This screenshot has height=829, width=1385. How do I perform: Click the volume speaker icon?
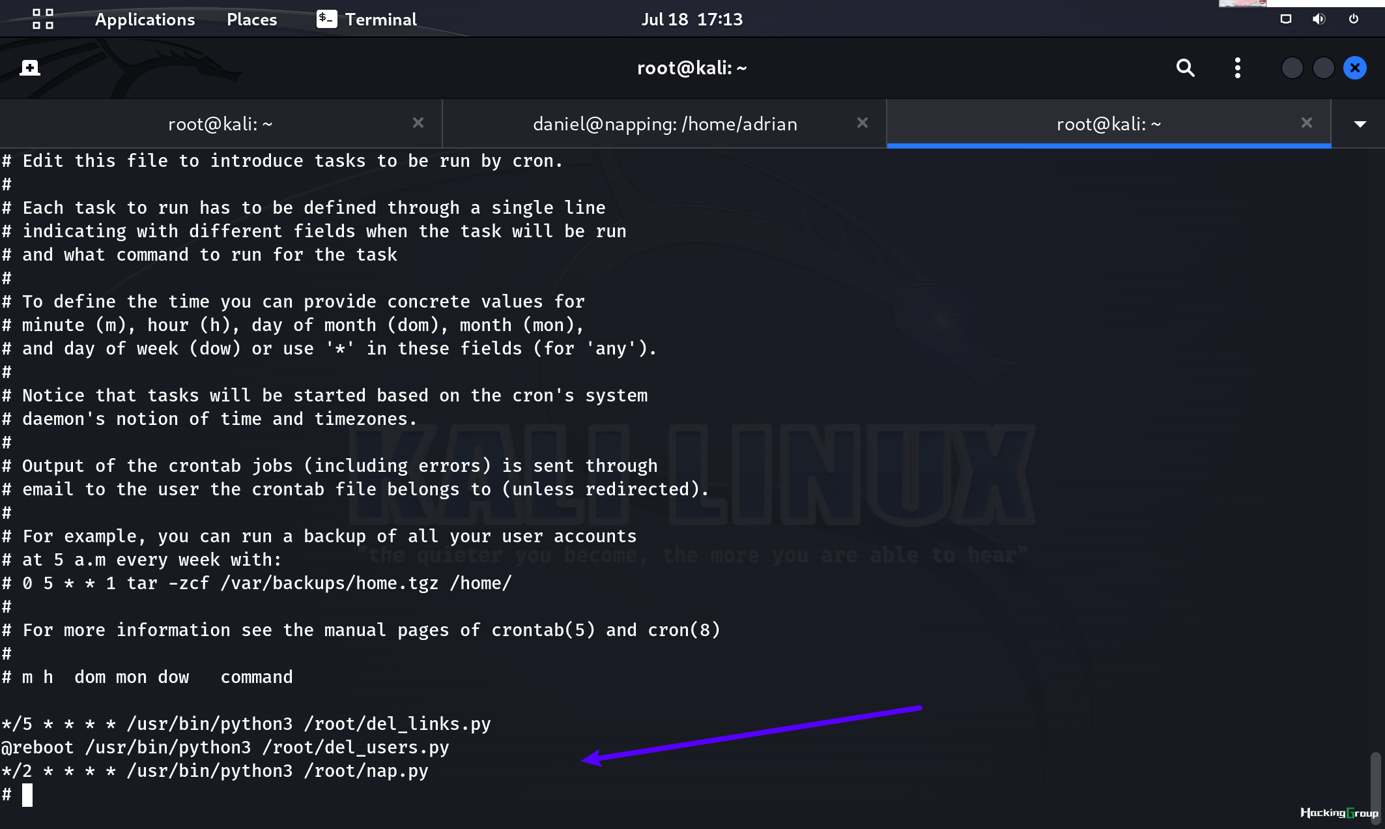1319,19
